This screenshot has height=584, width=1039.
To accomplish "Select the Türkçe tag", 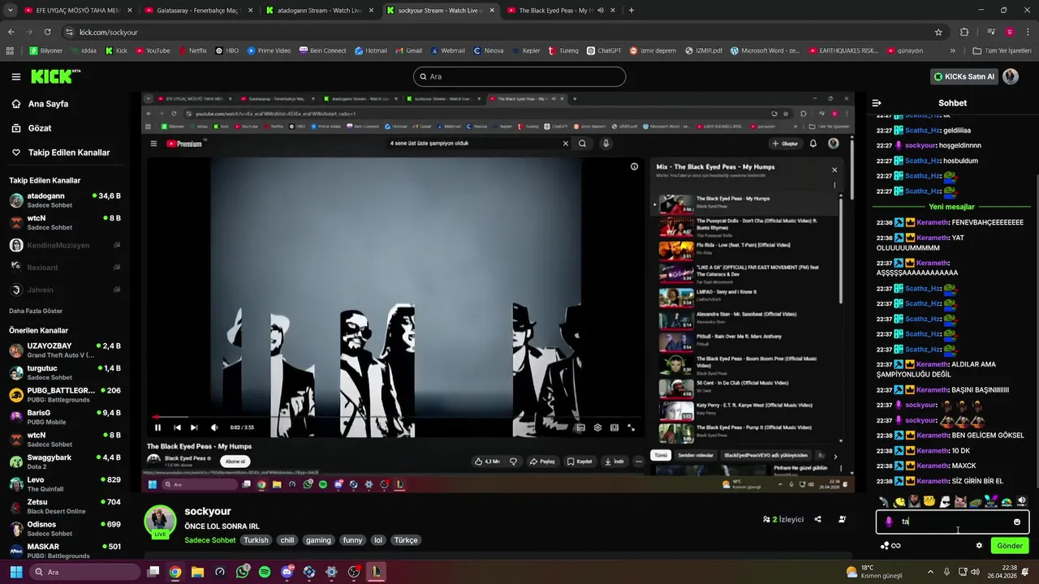I will point(406,540).
